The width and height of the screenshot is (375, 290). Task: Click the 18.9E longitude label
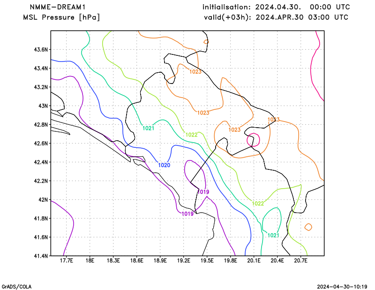[x=160, y=260]
